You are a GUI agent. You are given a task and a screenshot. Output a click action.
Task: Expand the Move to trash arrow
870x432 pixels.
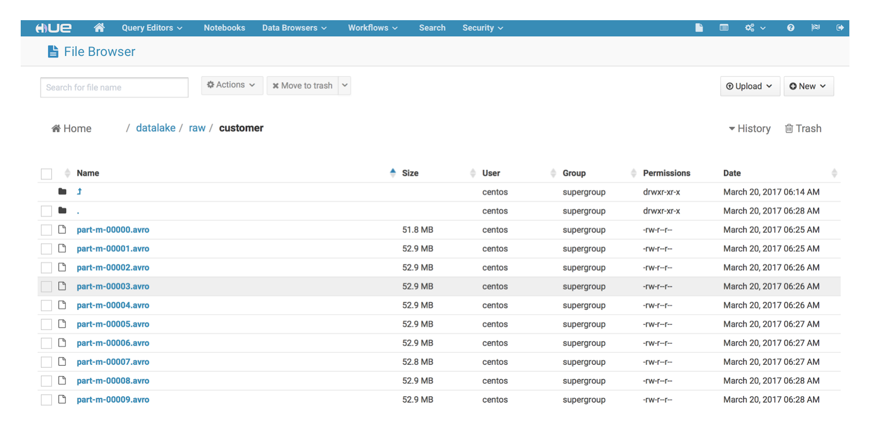[x=345, y=85]
